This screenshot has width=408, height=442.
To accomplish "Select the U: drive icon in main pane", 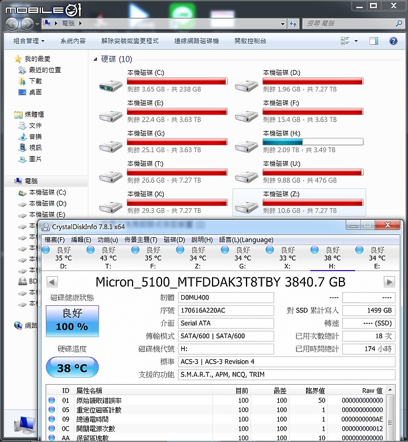I will tap(246, 176).
